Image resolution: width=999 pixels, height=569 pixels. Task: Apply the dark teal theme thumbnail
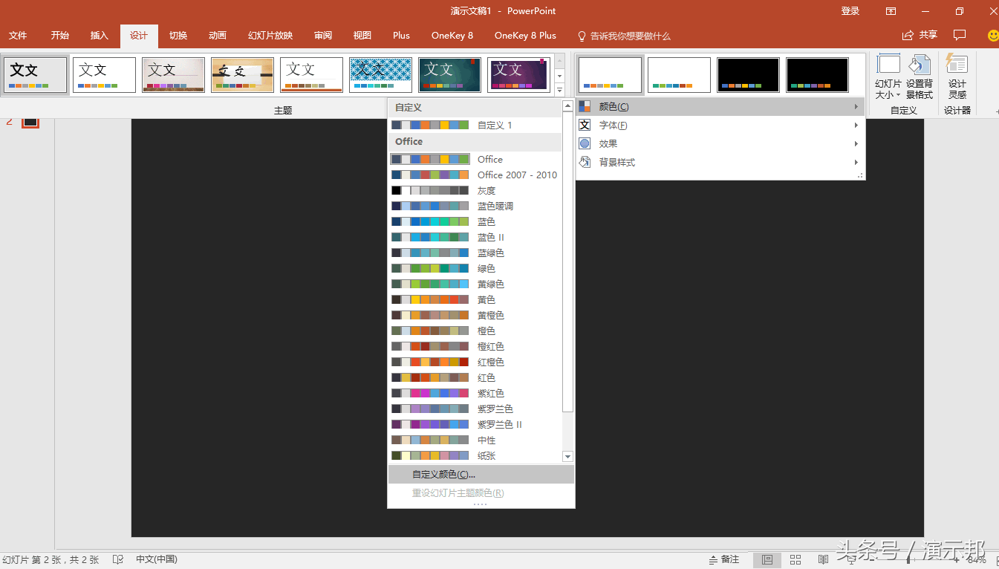(x=449, y=75)
